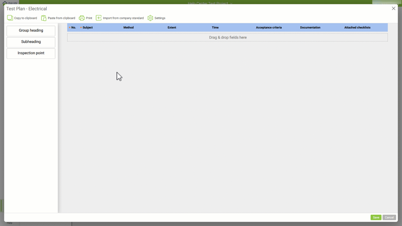
Task: Click the Drag & drop fields area
Action: pyautogui.click(x=227, y=37)
